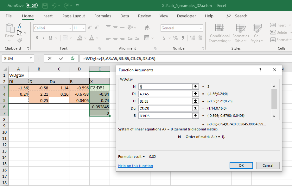
Task: Click Comma Style icon
Action: tap(183, 38)
